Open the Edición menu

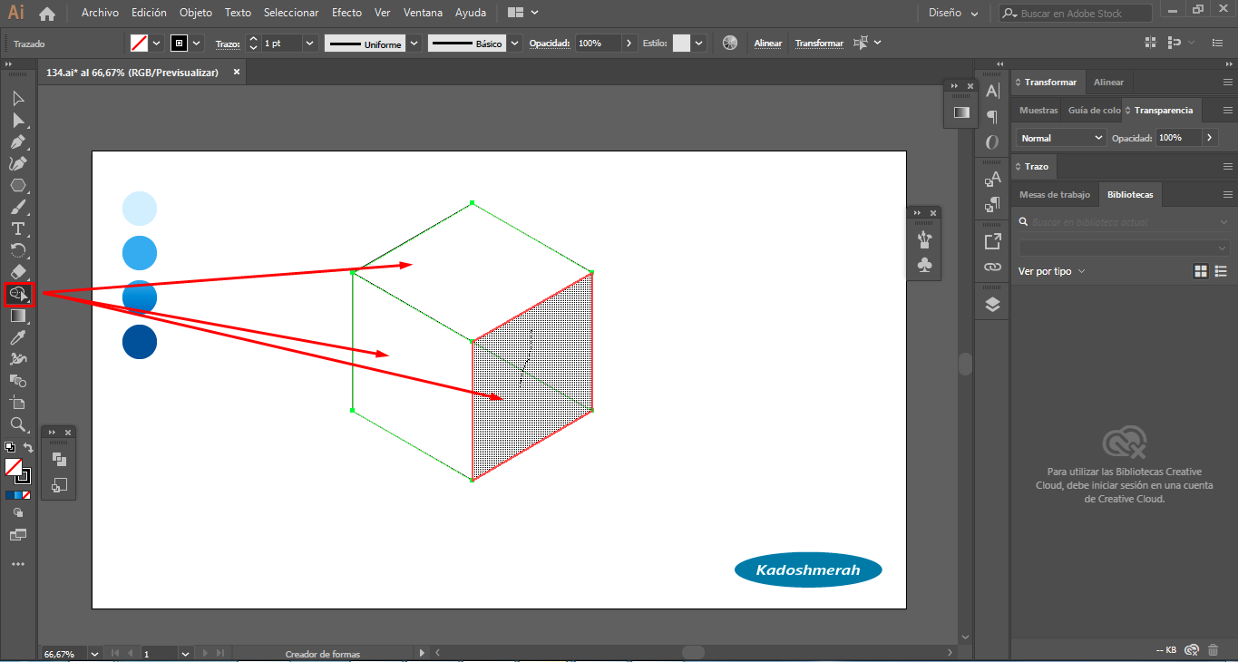(x=149, y=13)
